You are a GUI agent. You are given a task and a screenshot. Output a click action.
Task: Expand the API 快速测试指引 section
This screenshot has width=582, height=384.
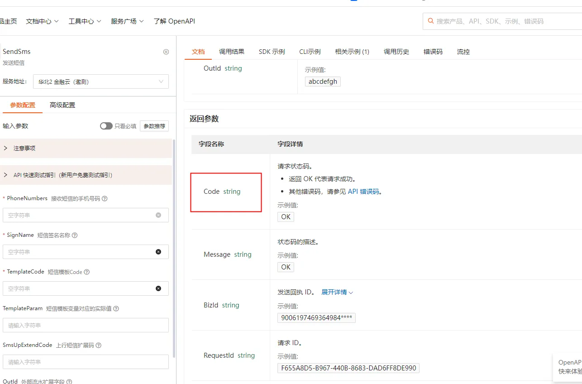click(x=86, y=175)
